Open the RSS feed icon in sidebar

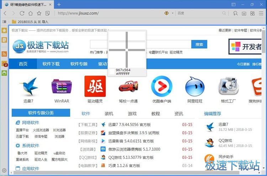point(4,54)
